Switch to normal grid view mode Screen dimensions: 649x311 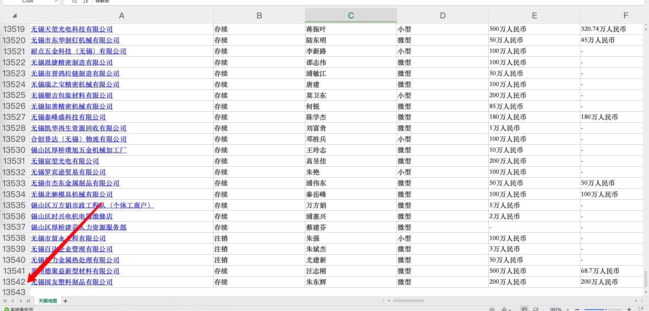[x=524, y=309]
